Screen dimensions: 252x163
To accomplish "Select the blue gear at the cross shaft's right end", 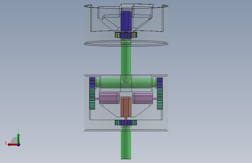I will point(160,83).
